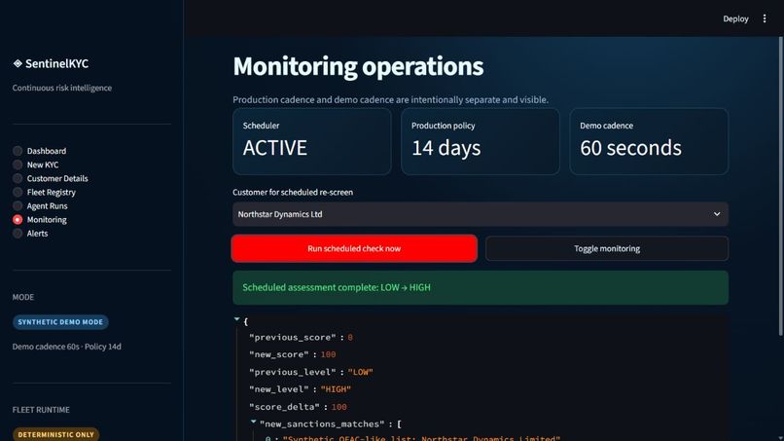The width and height of the screenshot is (784, 441).
Task: Open the three-dot main menu
Action: coord(764,18)
